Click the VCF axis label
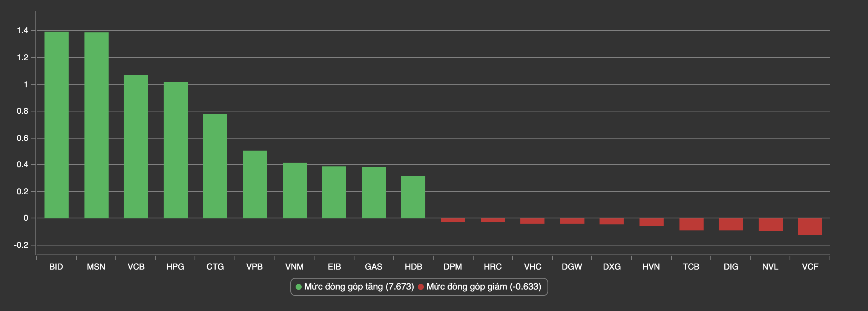Image resolution: width=868 pixels, height=311 pixels. coord(810,267)
